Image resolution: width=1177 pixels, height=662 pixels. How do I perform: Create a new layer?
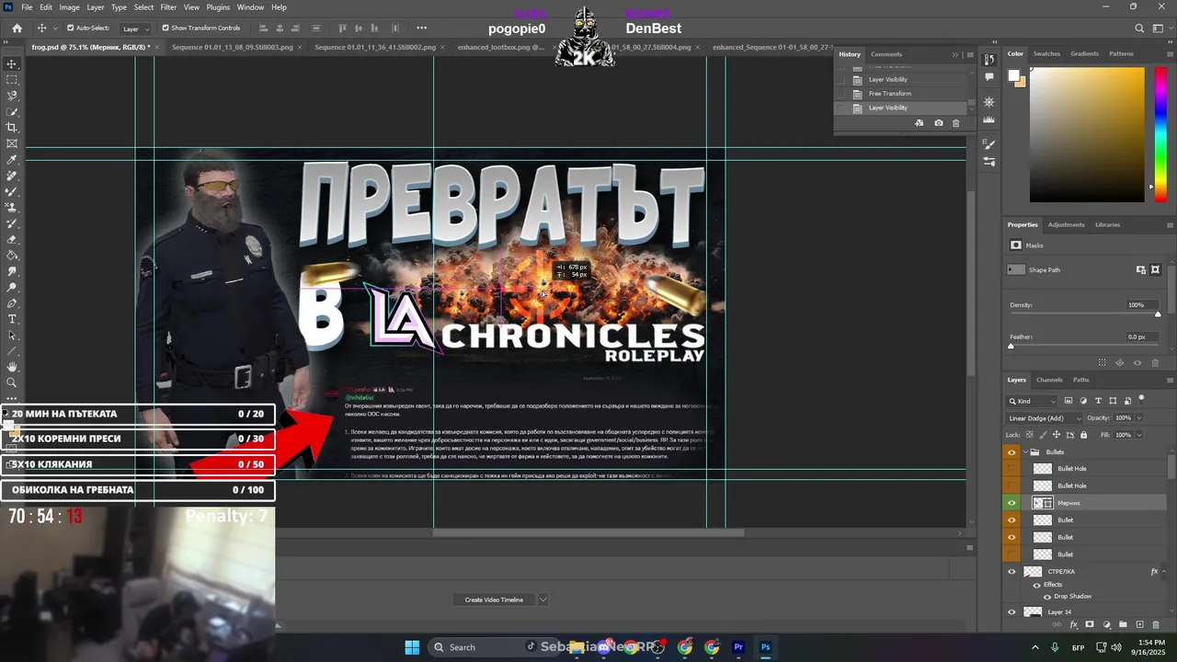1139,625
